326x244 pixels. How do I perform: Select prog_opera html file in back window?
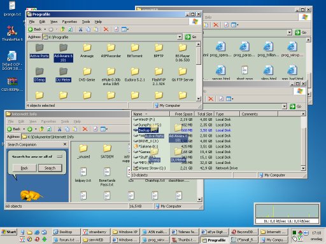point(220,50)
